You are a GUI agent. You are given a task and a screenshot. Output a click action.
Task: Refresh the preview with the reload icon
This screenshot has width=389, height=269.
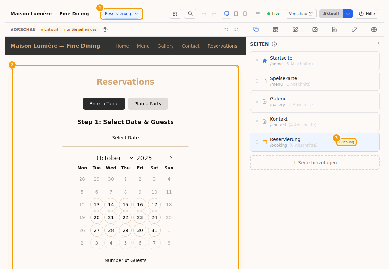(226, 30)
